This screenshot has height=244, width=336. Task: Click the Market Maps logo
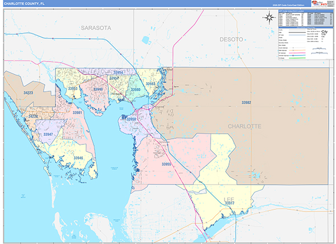(319, 3)
